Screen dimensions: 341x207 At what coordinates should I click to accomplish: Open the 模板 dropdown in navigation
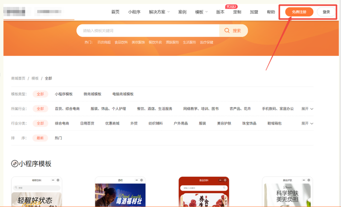(201, 12)
